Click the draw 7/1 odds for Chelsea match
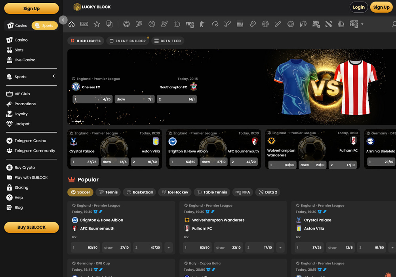 (x=134, y=99)
